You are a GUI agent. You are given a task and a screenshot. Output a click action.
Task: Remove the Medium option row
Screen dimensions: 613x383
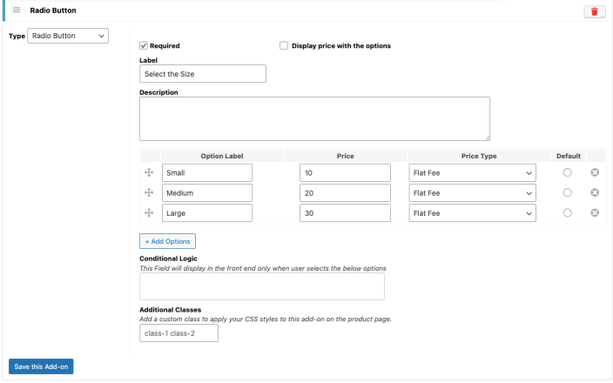click(x=596, y=192)
